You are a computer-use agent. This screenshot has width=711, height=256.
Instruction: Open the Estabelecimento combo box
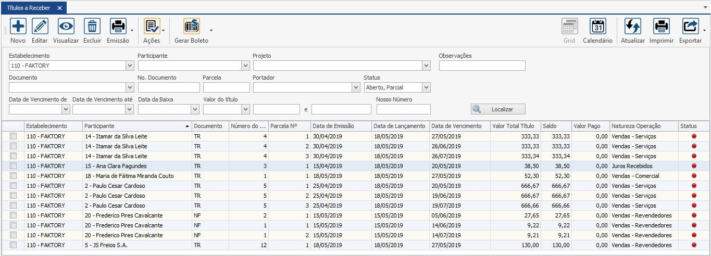(x=130, y=66)
